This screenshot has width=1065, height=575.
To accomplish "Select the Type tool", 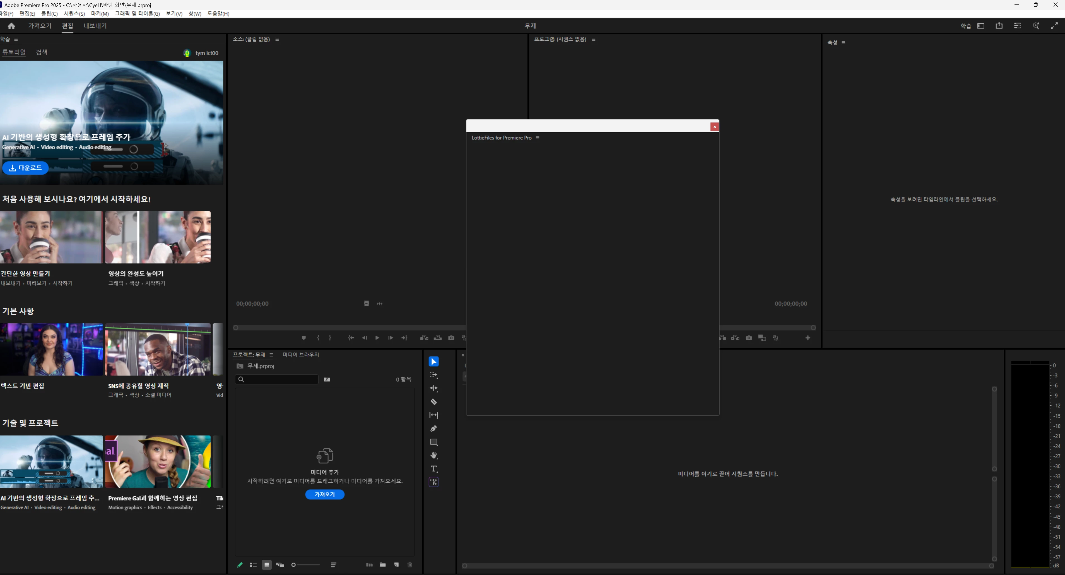I will tap(434, 469).
